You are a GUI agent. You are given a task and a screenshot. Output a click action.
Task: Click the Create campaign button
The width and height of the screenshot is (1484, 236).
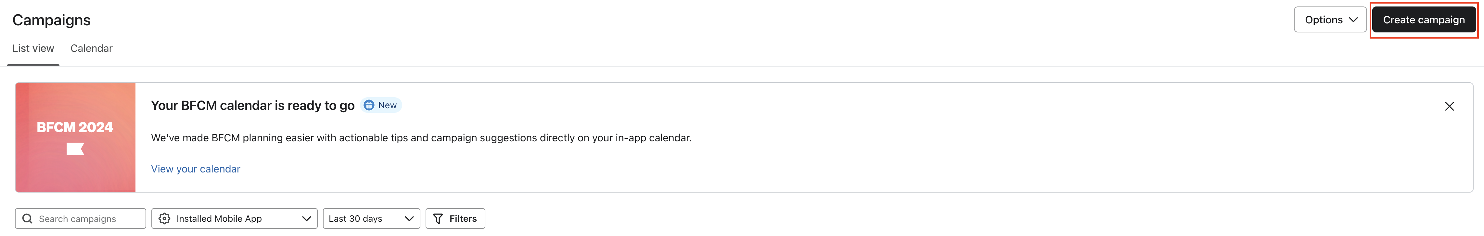(x=1423, y=20)
